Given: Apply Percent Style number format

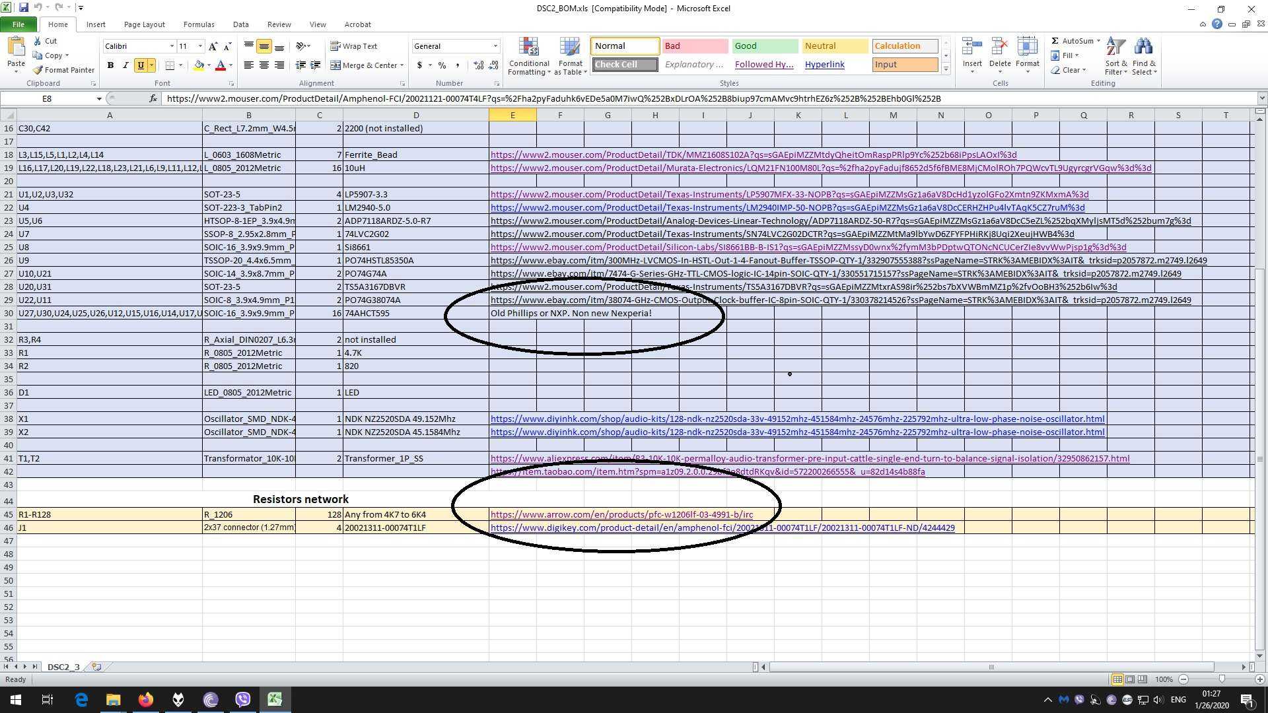Looking at the screenshot, I should [x=442, y=65].
